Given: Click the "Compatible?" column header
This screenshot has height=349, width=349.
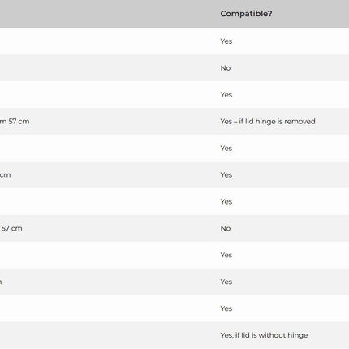Looking at the screenshot, I should pos(246,14).
